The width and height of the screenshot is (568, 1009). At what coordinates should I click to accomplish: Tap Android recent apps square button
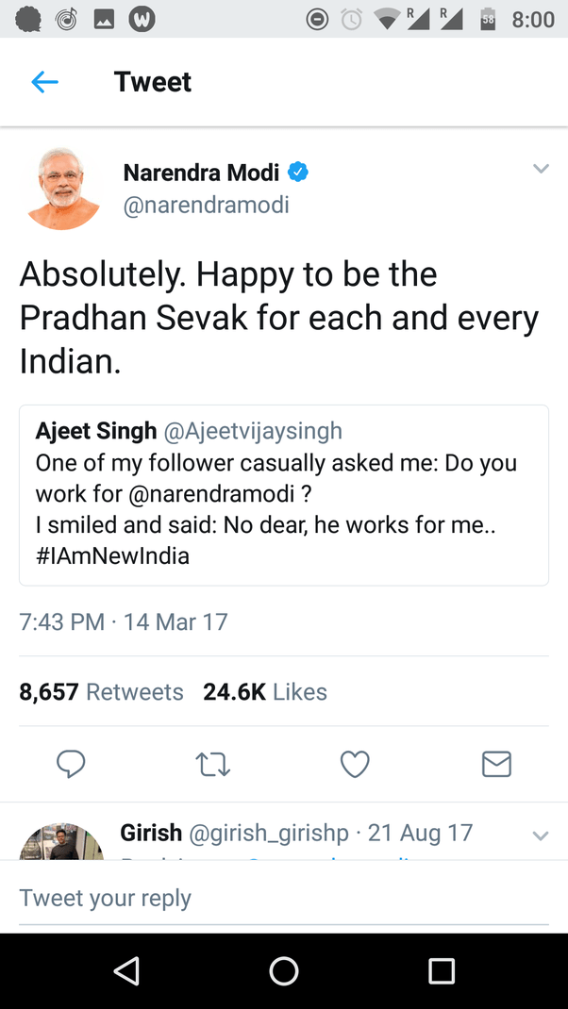(442, 970)
